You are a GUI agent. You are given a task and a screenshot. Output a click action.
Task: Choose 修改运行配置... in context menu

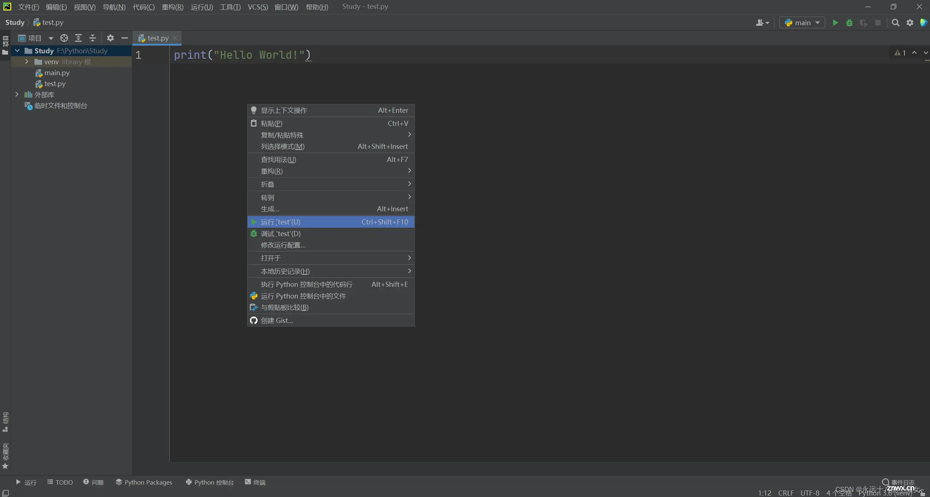click(x=331, y=245)
